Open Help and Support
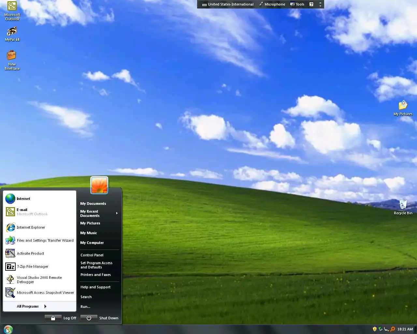The width and height of the screenshot is (417, 334). click(x=99, y=287)
